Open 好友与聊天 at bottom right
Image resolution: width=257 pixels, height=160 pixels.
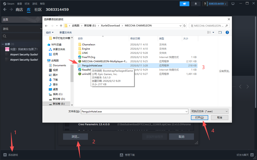click(x=245, y=155)
